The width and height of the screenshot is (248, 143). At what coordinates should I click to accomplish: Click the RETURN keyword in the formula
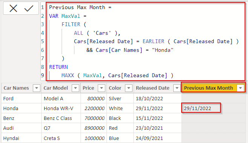tap(59, 67)
